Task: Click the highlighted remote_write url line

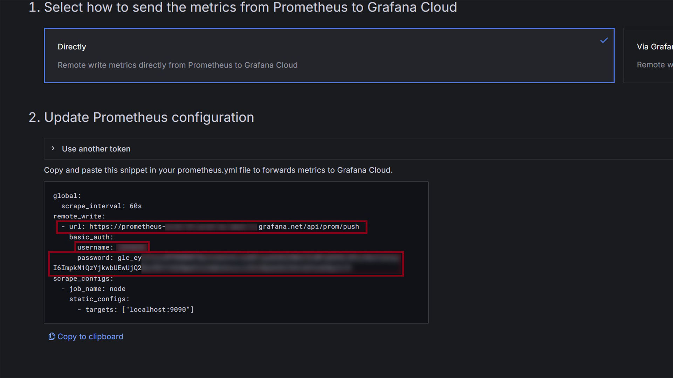Action: (210, 226)
